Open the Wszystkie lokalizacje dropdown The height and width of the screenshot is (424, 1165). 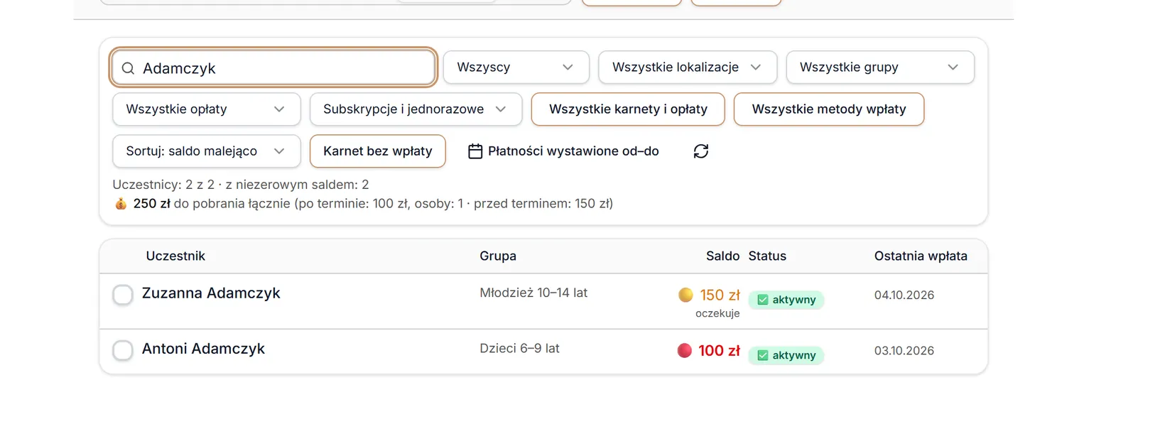tap(688, 67)
